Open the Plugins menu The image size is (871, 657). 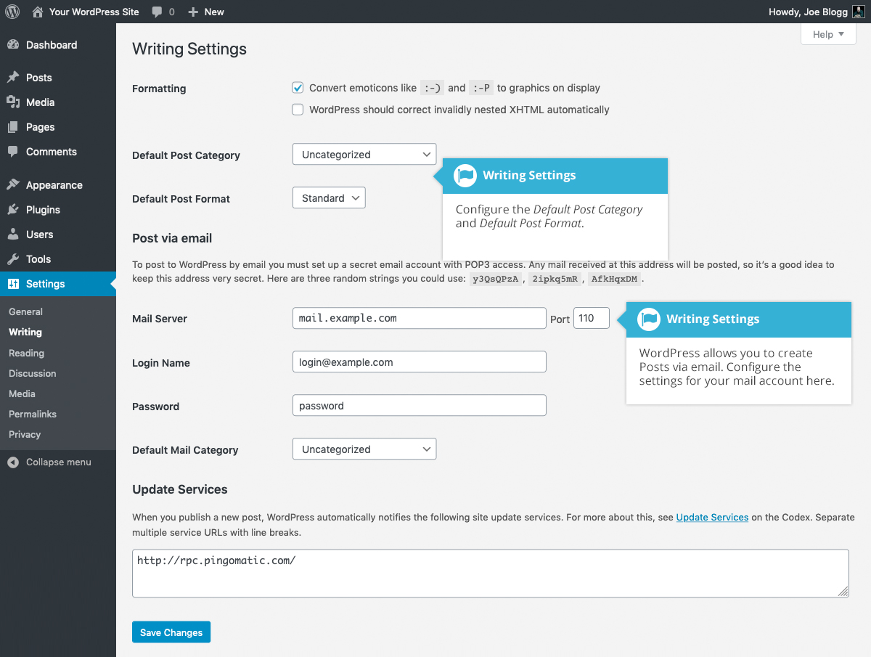pos(58,210)
